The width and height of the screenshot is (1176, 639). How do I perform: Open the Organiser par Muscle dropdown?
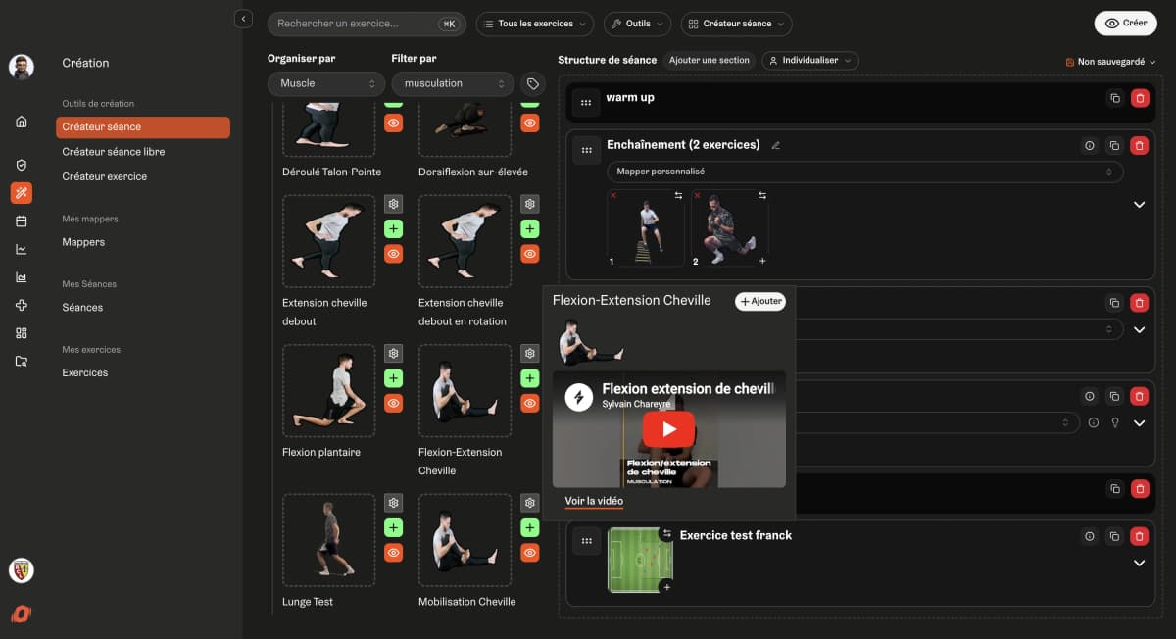[326, 83]
